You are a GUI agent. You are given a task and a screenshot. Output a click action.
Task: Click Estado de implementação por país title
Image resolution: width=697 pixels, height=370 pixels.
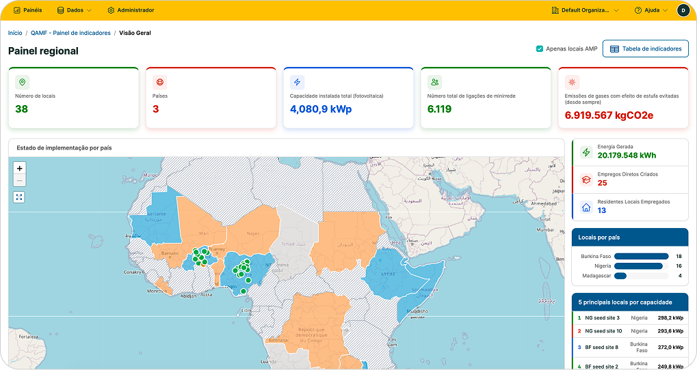click(x=64, y=147)
